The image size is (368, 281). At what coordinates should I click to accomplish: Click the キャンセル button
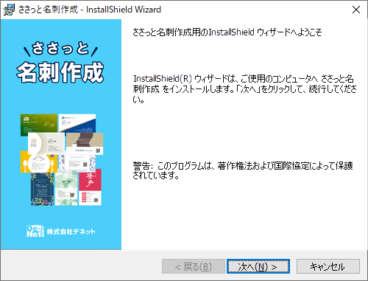click(328, 266)
